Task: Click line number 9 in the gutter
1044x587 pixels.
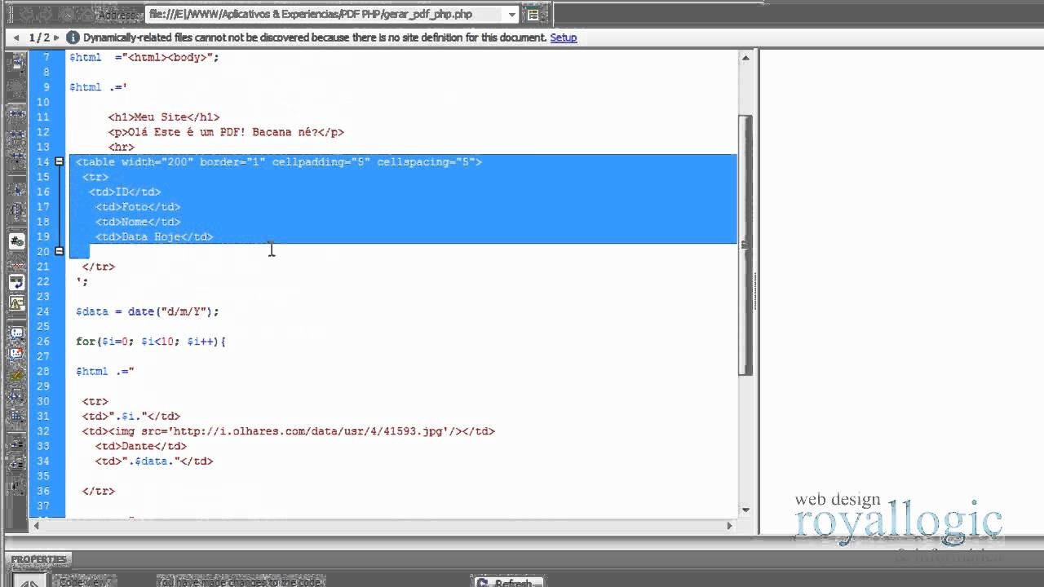Action: pyautogui.click(x=46, y=87)
